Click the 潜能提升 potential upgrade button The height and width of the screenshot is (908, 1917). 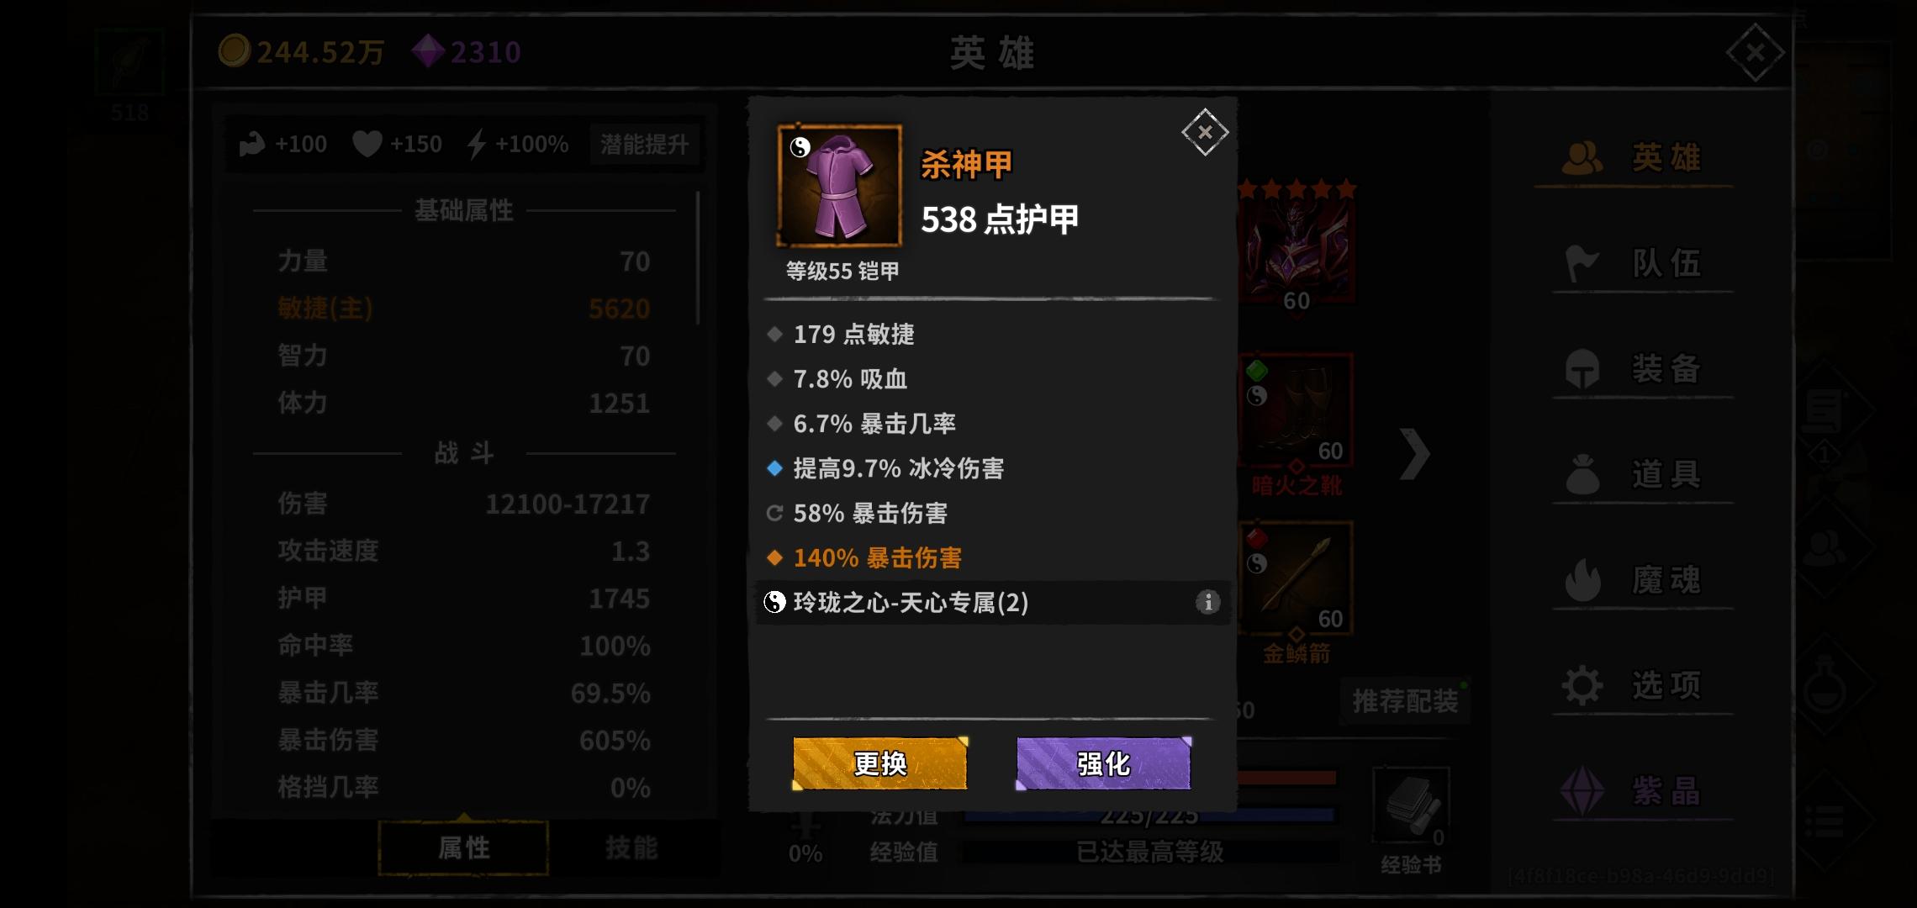645,145
